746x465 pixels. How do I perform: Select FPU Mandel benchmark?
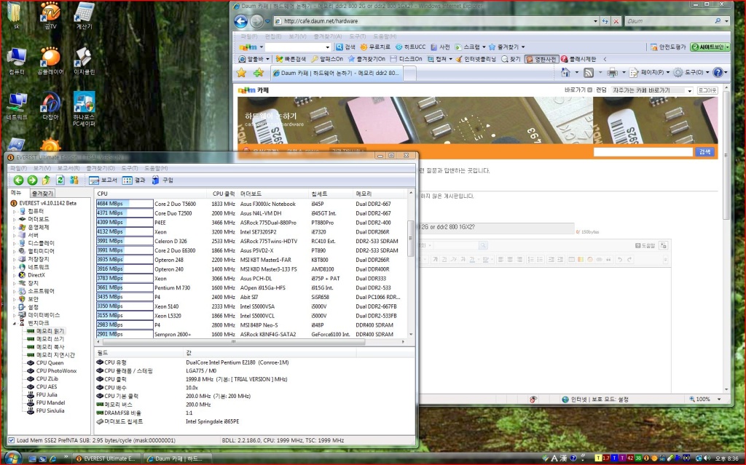50,402
